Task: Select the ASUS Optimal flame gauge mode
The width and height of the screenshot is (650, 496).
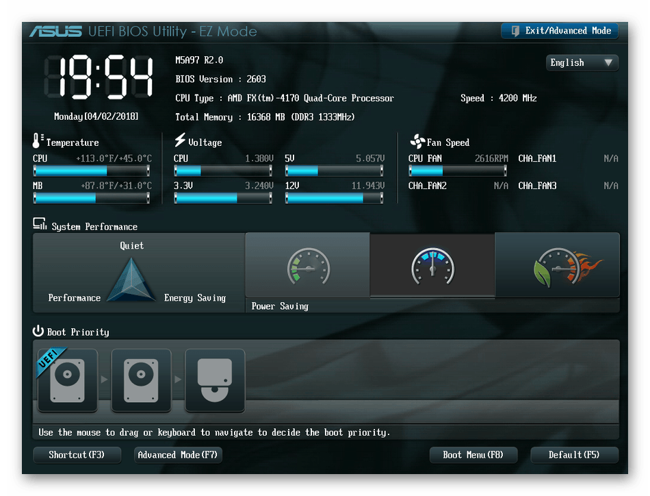Action: tap(557, 266)
